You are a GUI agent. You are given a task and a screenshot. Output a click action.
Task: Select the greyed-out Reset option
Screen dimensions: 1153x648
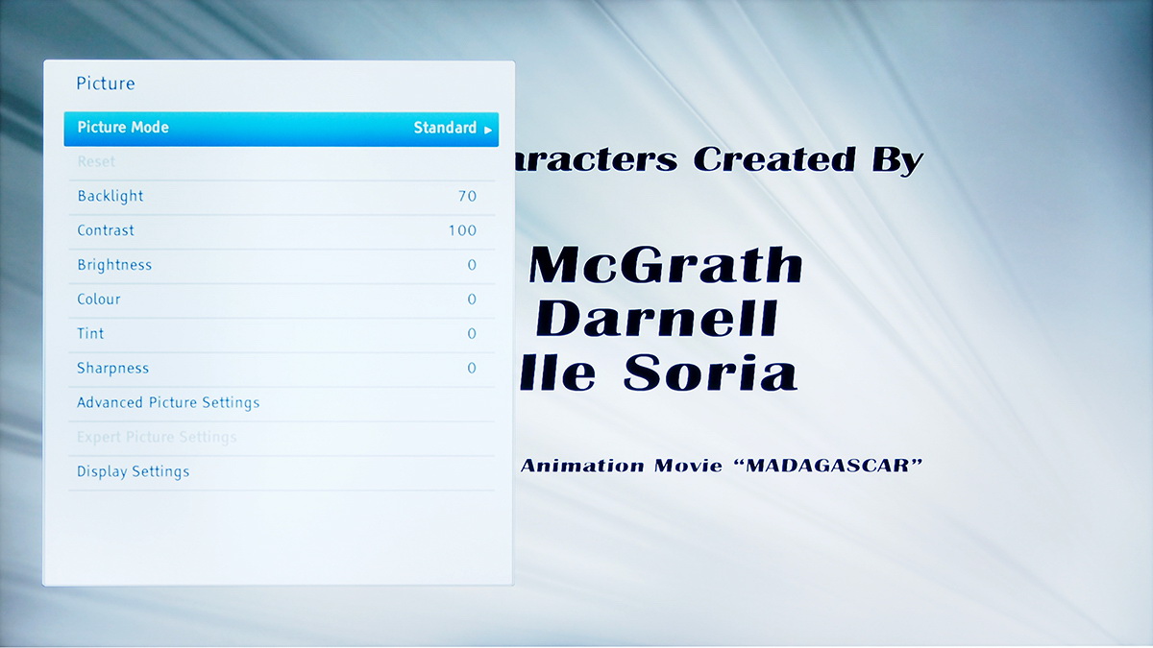(281, 162)
